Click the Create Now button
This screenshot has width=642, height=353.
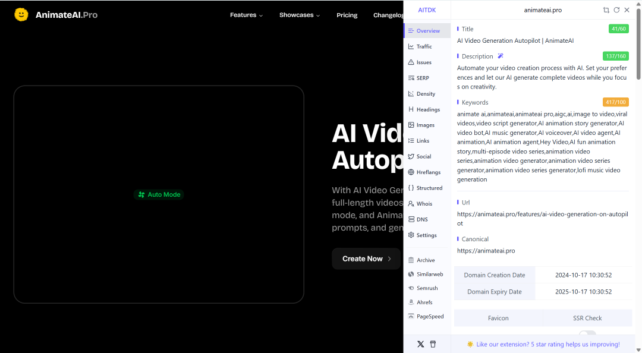tap(366, 259)
